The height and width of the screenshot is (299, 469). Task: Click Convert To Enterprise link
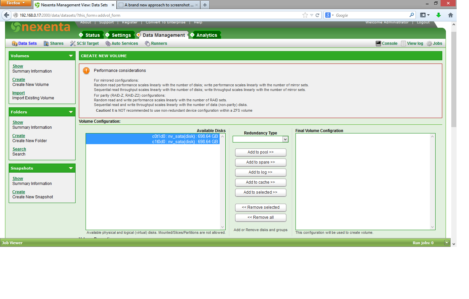click(165, 22)
